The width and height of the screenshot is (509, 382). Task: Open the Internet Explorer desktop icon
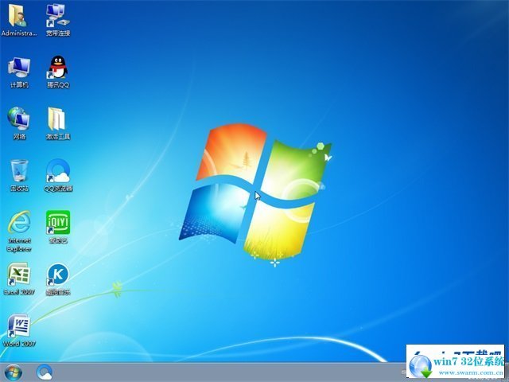click(x=19, y=232)
